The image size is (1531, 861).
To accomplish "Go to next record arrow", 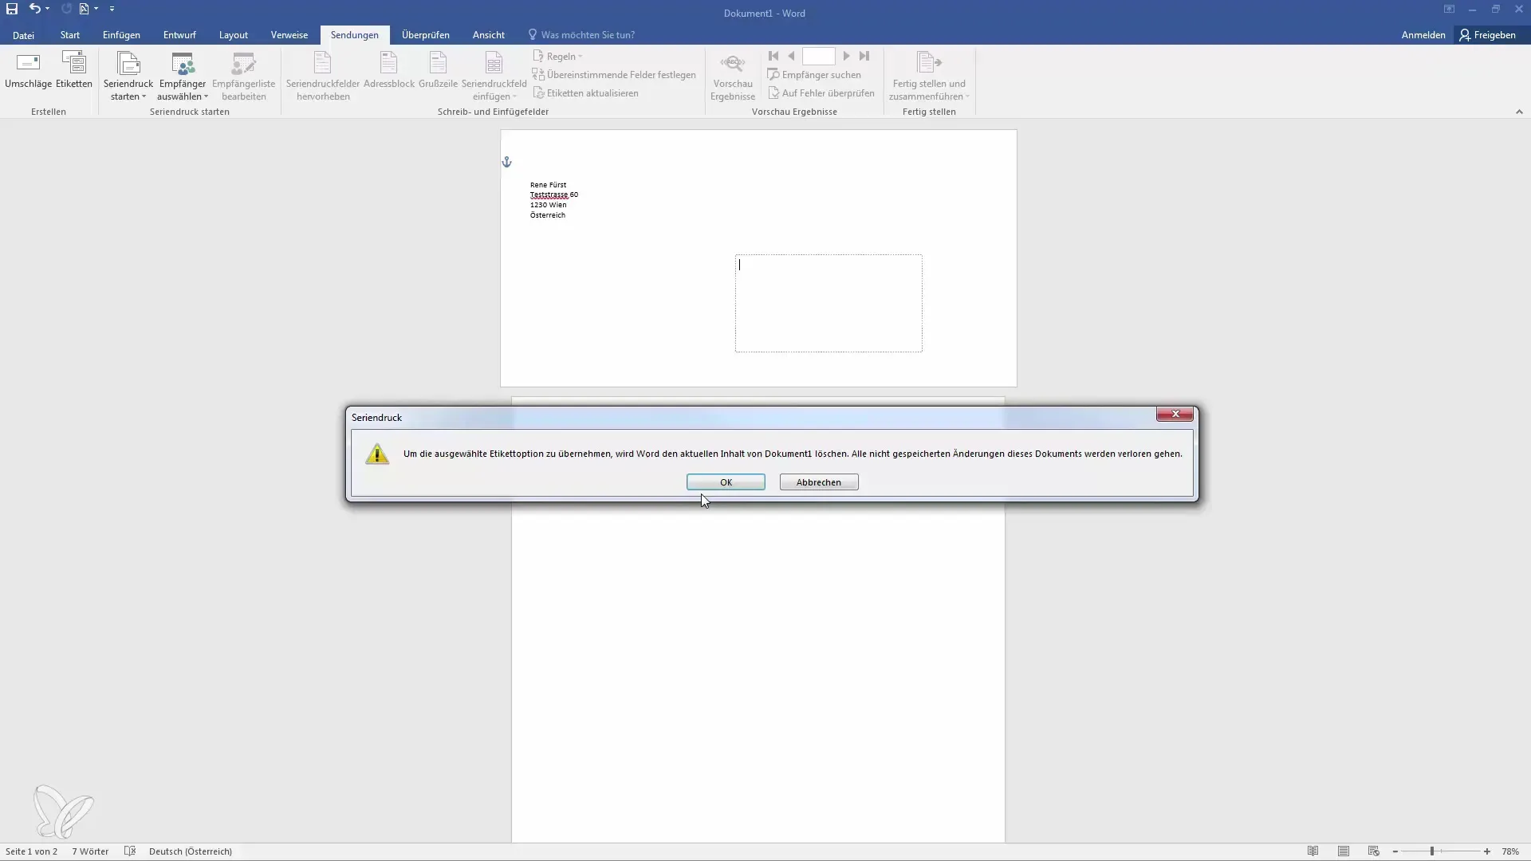I will (846, 56).
